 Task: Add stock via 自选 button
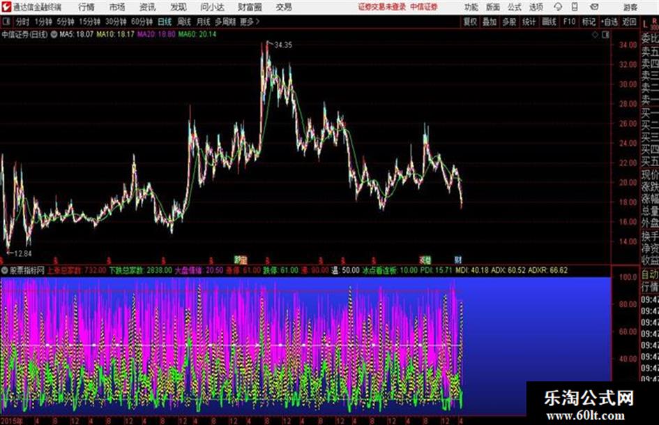pos(609,22)
